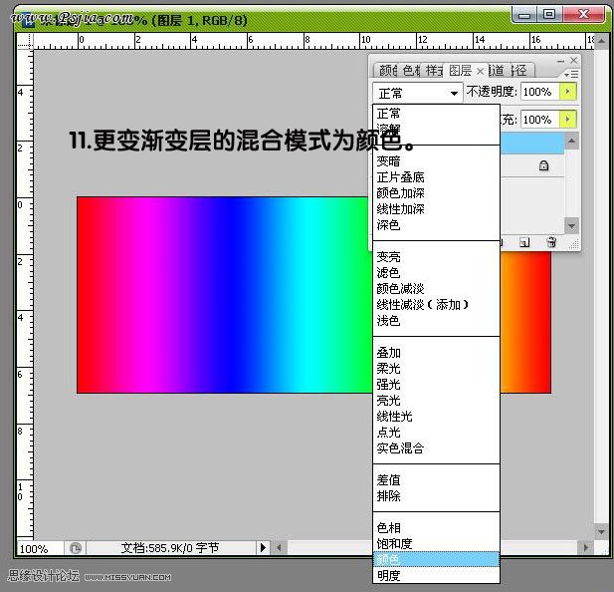This screenshot has width=614, height=592.
Task: Apply 亮光 blend mode
Action: tap(436, 401)
